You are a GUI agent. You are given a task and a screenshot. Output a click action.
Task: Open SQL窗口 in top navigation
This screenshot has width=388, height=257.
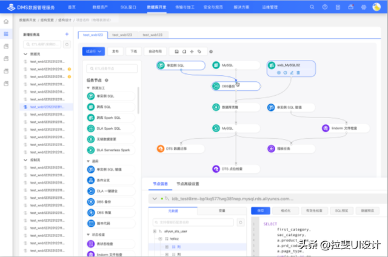[128, 7]
